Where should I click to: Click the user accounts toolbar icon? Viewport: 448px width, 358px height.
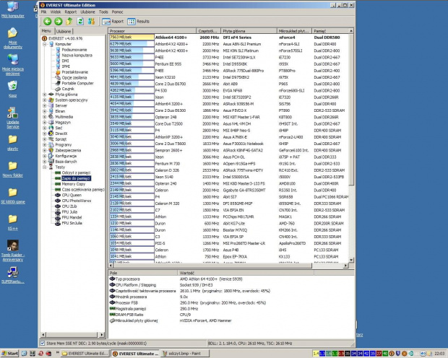tap(92, 21)
